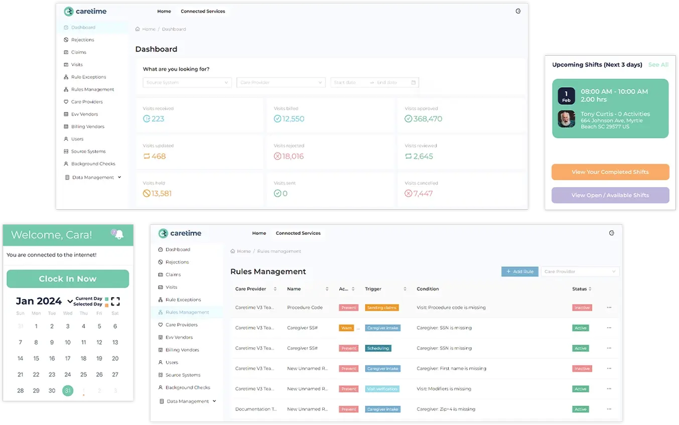
Task: Sort by the Trigger column
Action: tap(405, 289)
